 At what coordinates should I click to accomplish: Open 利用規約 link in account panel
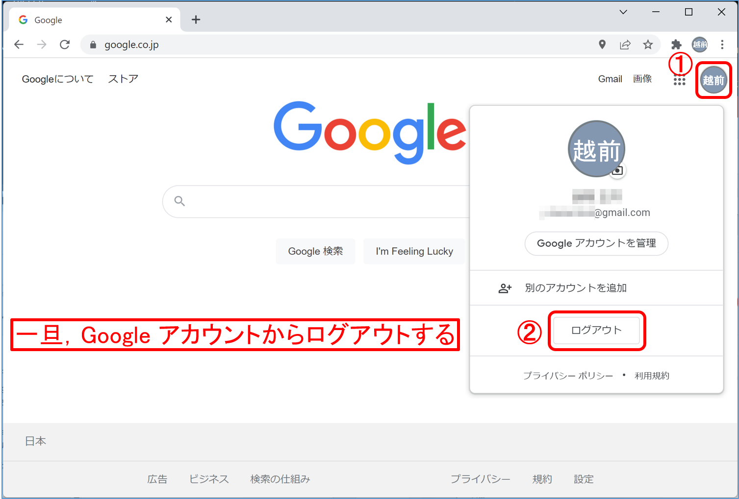tap(652, 376)
